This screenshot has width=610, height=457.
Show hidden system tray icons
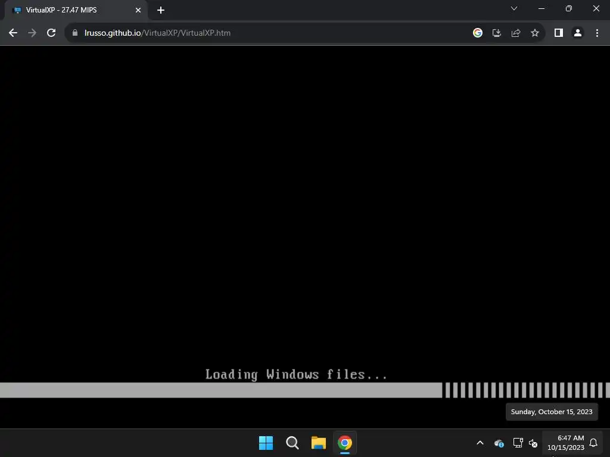pos(480,443)
